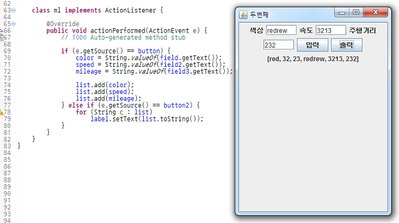399x223 pixels.
Task: Click the 두번째 window title text
Action: (x=259, y=15)
